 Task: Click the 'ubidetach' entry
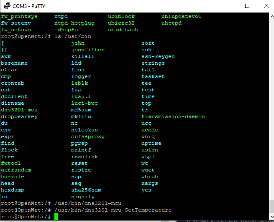click(x=123, y=30)
